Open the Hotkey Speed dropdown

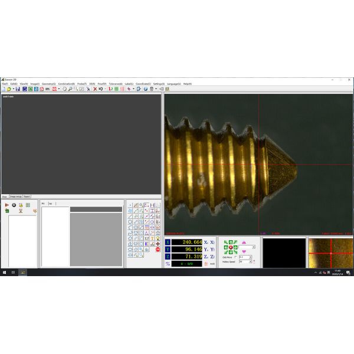tap(250, 261)
